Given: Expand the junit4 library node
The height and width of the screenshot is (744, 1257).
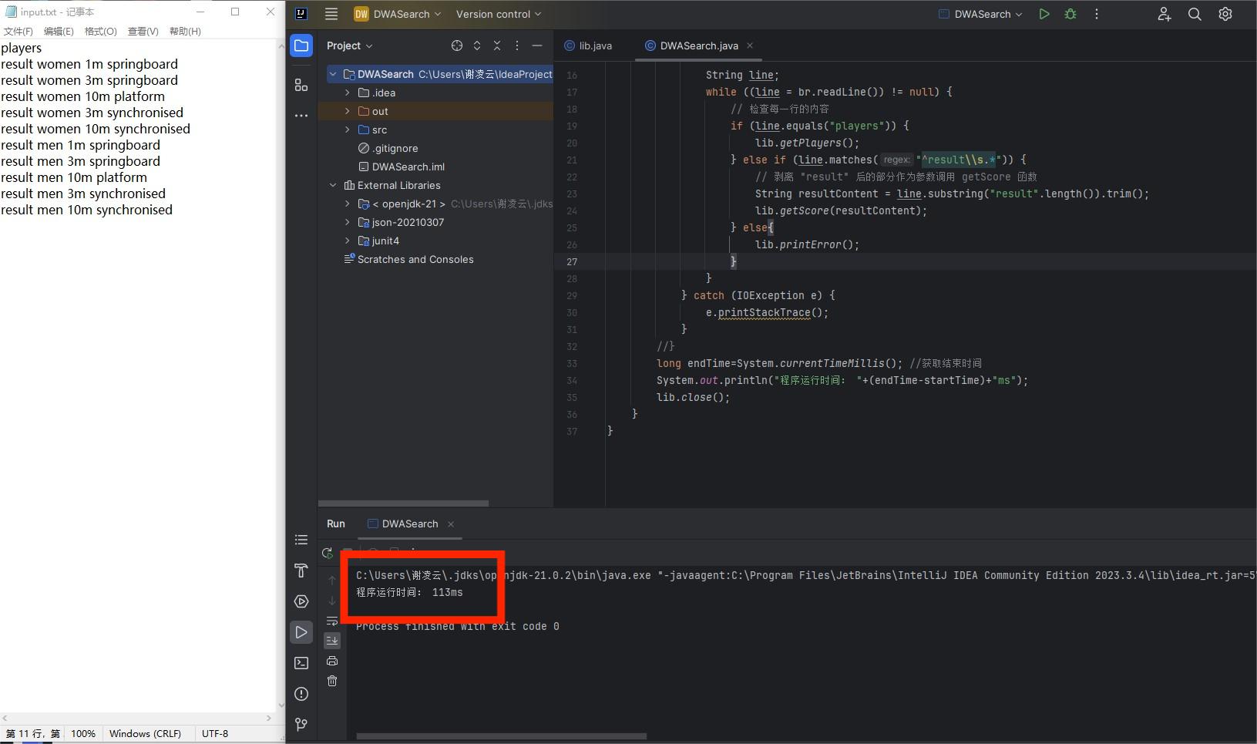Looking at the screenshot, I should point(347,241).
